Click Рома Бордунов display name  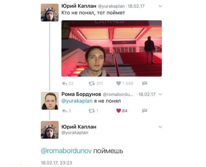coord(81,94)
